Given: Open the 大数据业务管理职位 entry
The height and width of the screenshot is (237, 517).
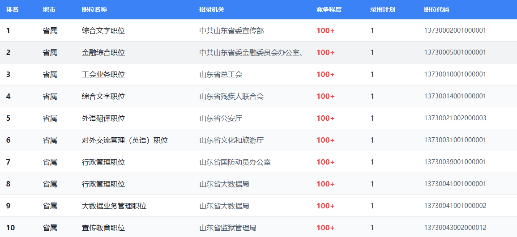Looking at the screenshot, I should [114, 206].
